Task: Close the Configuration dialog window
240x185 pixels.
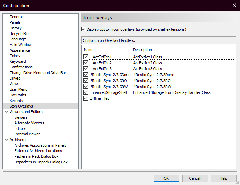Action: pyautogui.click(x=234, y=5)
